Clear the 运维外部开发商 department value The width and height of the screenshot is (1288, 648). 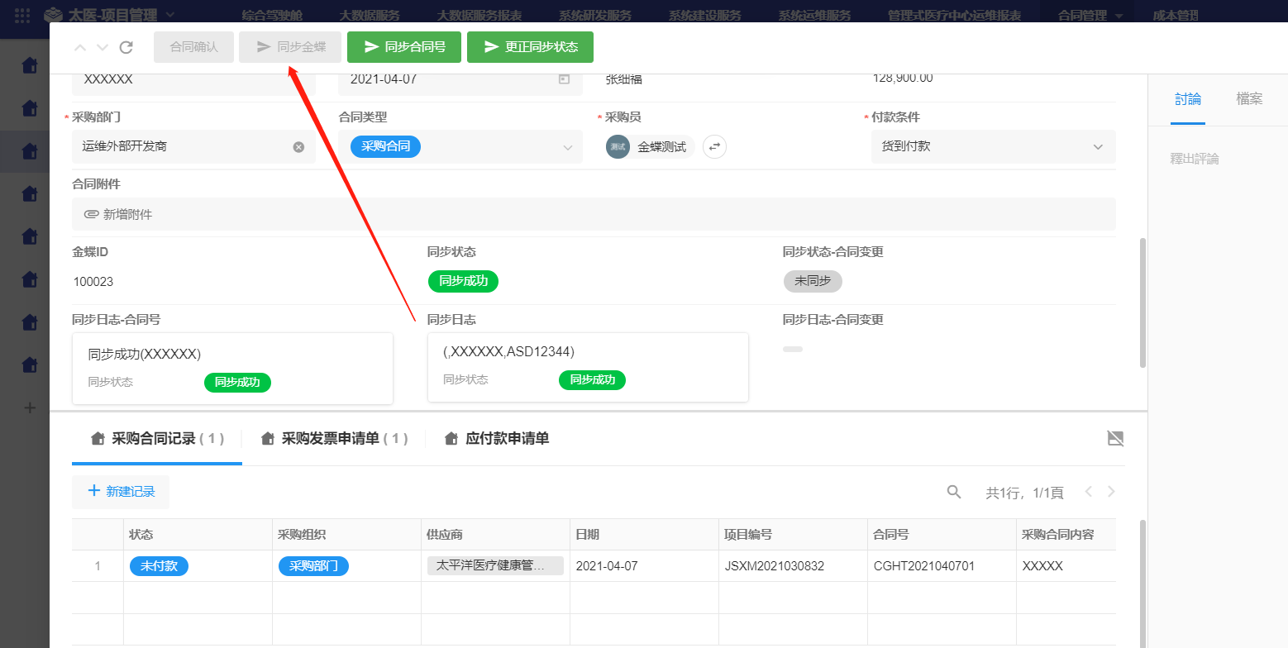coord(298,147)
